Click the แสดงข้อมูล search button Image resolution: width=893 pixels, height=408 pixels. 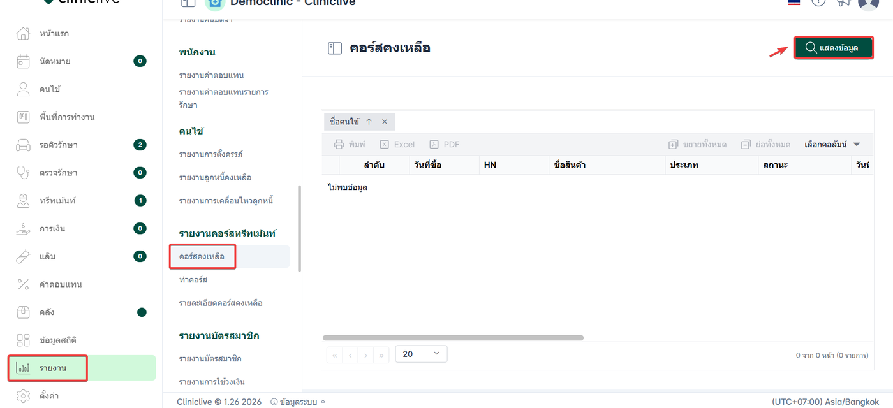pyautogui.click(x=834, y=48)
